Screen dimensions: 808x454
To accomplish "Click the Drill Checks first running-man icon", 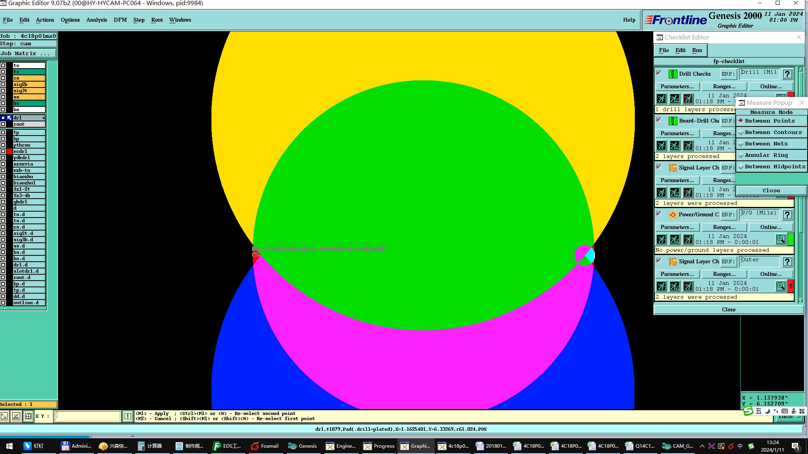I will tap(662, 99).
